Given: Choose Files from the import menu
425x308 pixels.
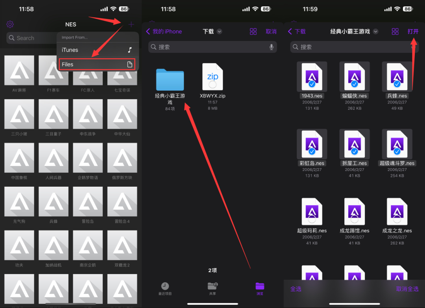Looking at the screenshot, I should pos(97,64).
